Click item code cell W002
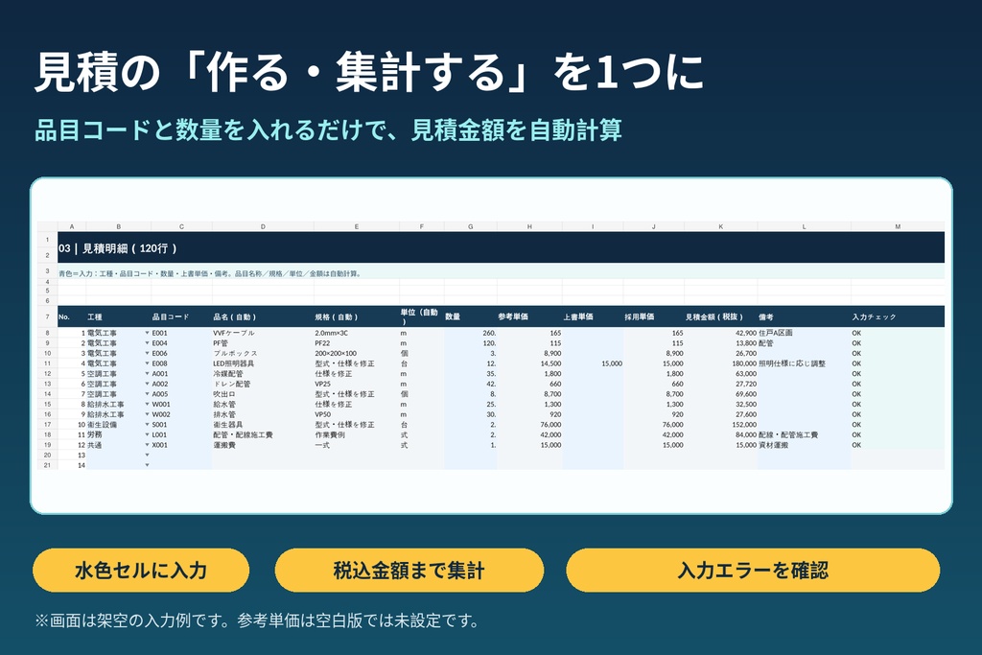 [x=181, y=414]
